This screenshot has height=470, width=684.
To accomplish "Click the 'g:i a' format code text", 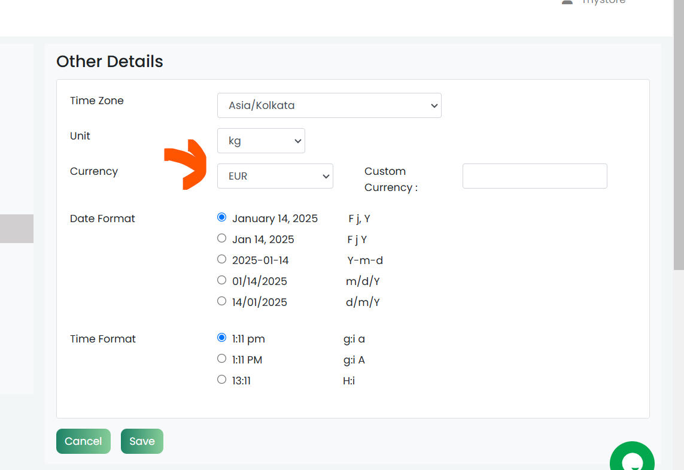I will click(x=354, y=339).
